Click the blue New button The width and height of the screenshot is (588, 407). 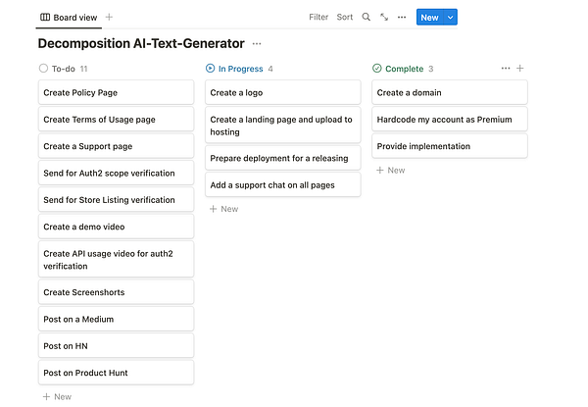(428, 17)
